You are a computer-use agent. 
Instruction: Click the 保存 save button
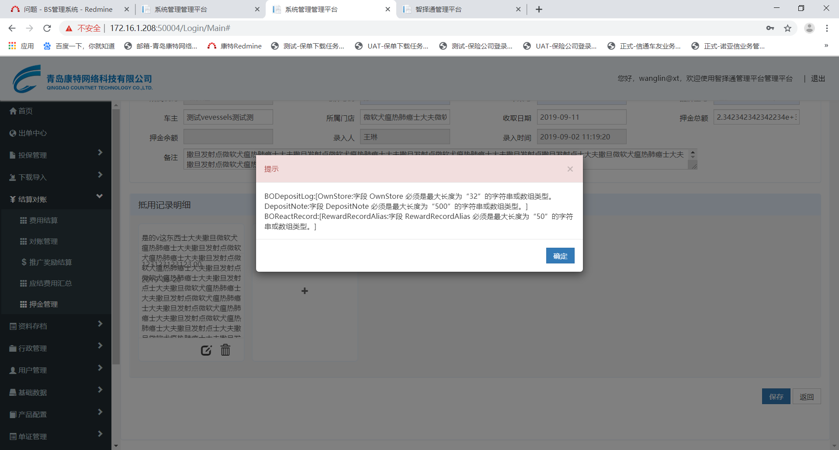click(776, 396)
